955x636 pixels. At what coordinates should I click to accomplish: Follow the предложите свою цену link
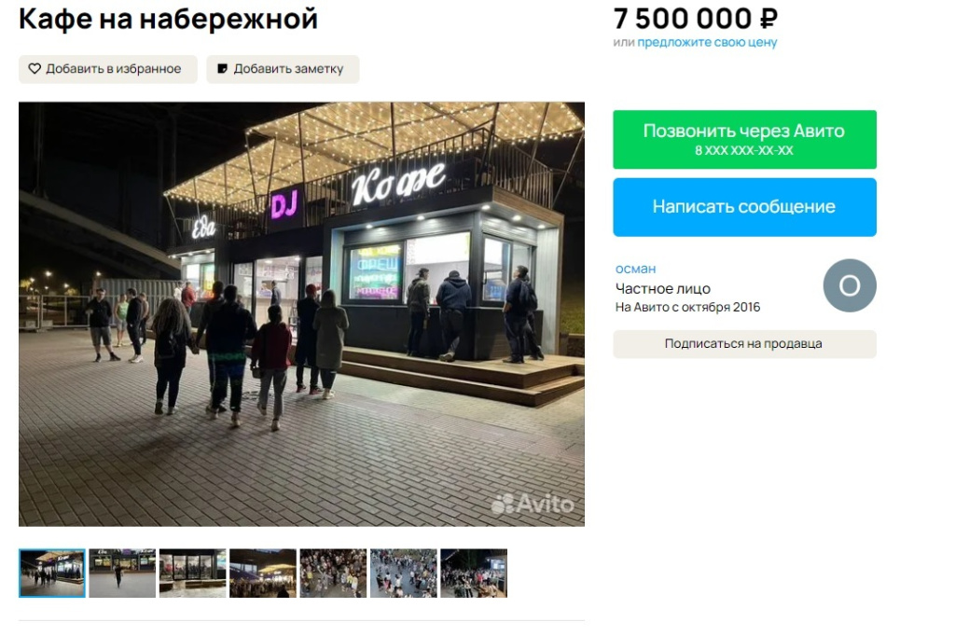click(x=707, y=43)
